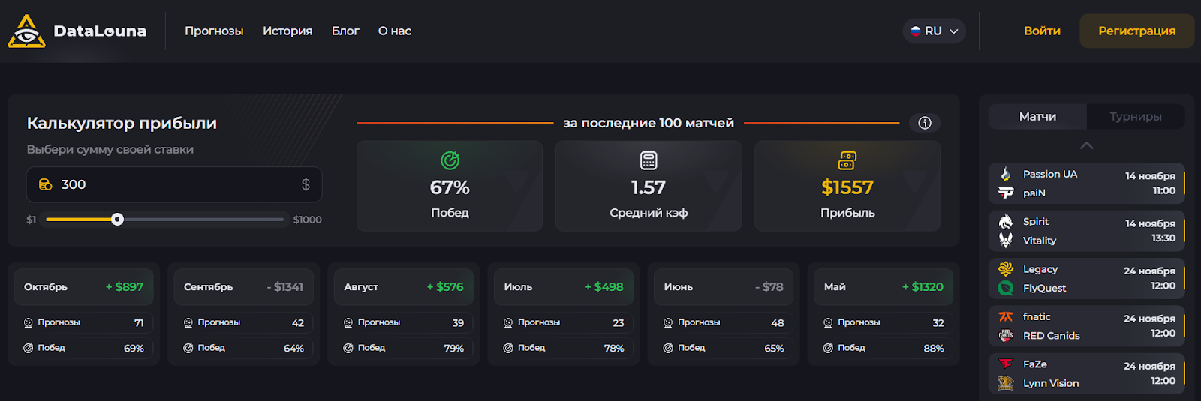Click the wins icon in the October card
The width and height of the screenshot is (1201, 401).
point(29,348)
